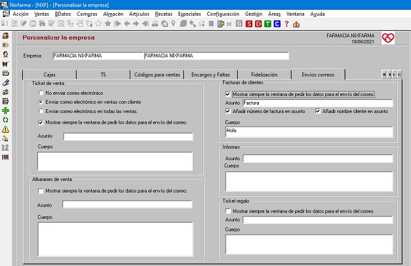Viewport: 411px width, 266px height.
Task: Open the Acción menu
Action: click(x=20, y=14)
